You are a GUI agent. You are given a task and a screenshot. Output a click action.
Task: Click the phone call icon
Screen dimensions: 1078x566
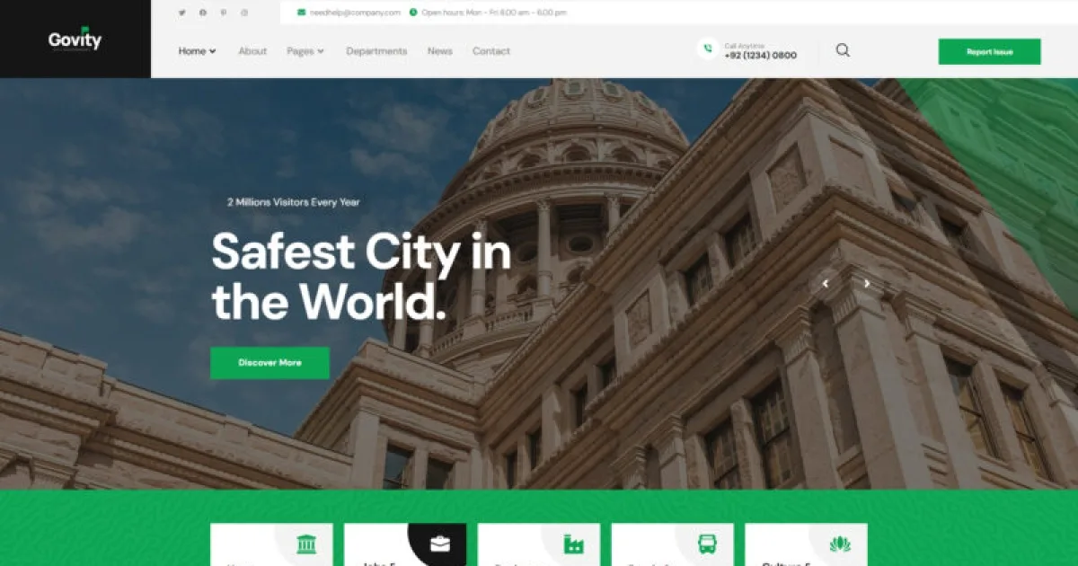(x=708, y=50)
